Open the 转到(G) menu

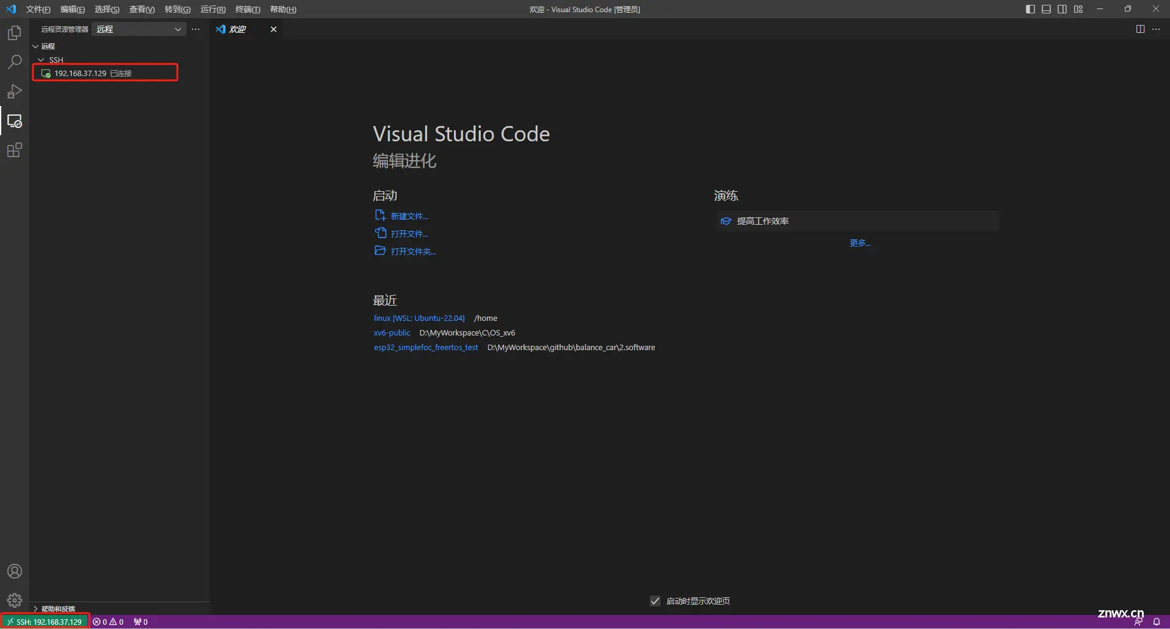point(177,9)
